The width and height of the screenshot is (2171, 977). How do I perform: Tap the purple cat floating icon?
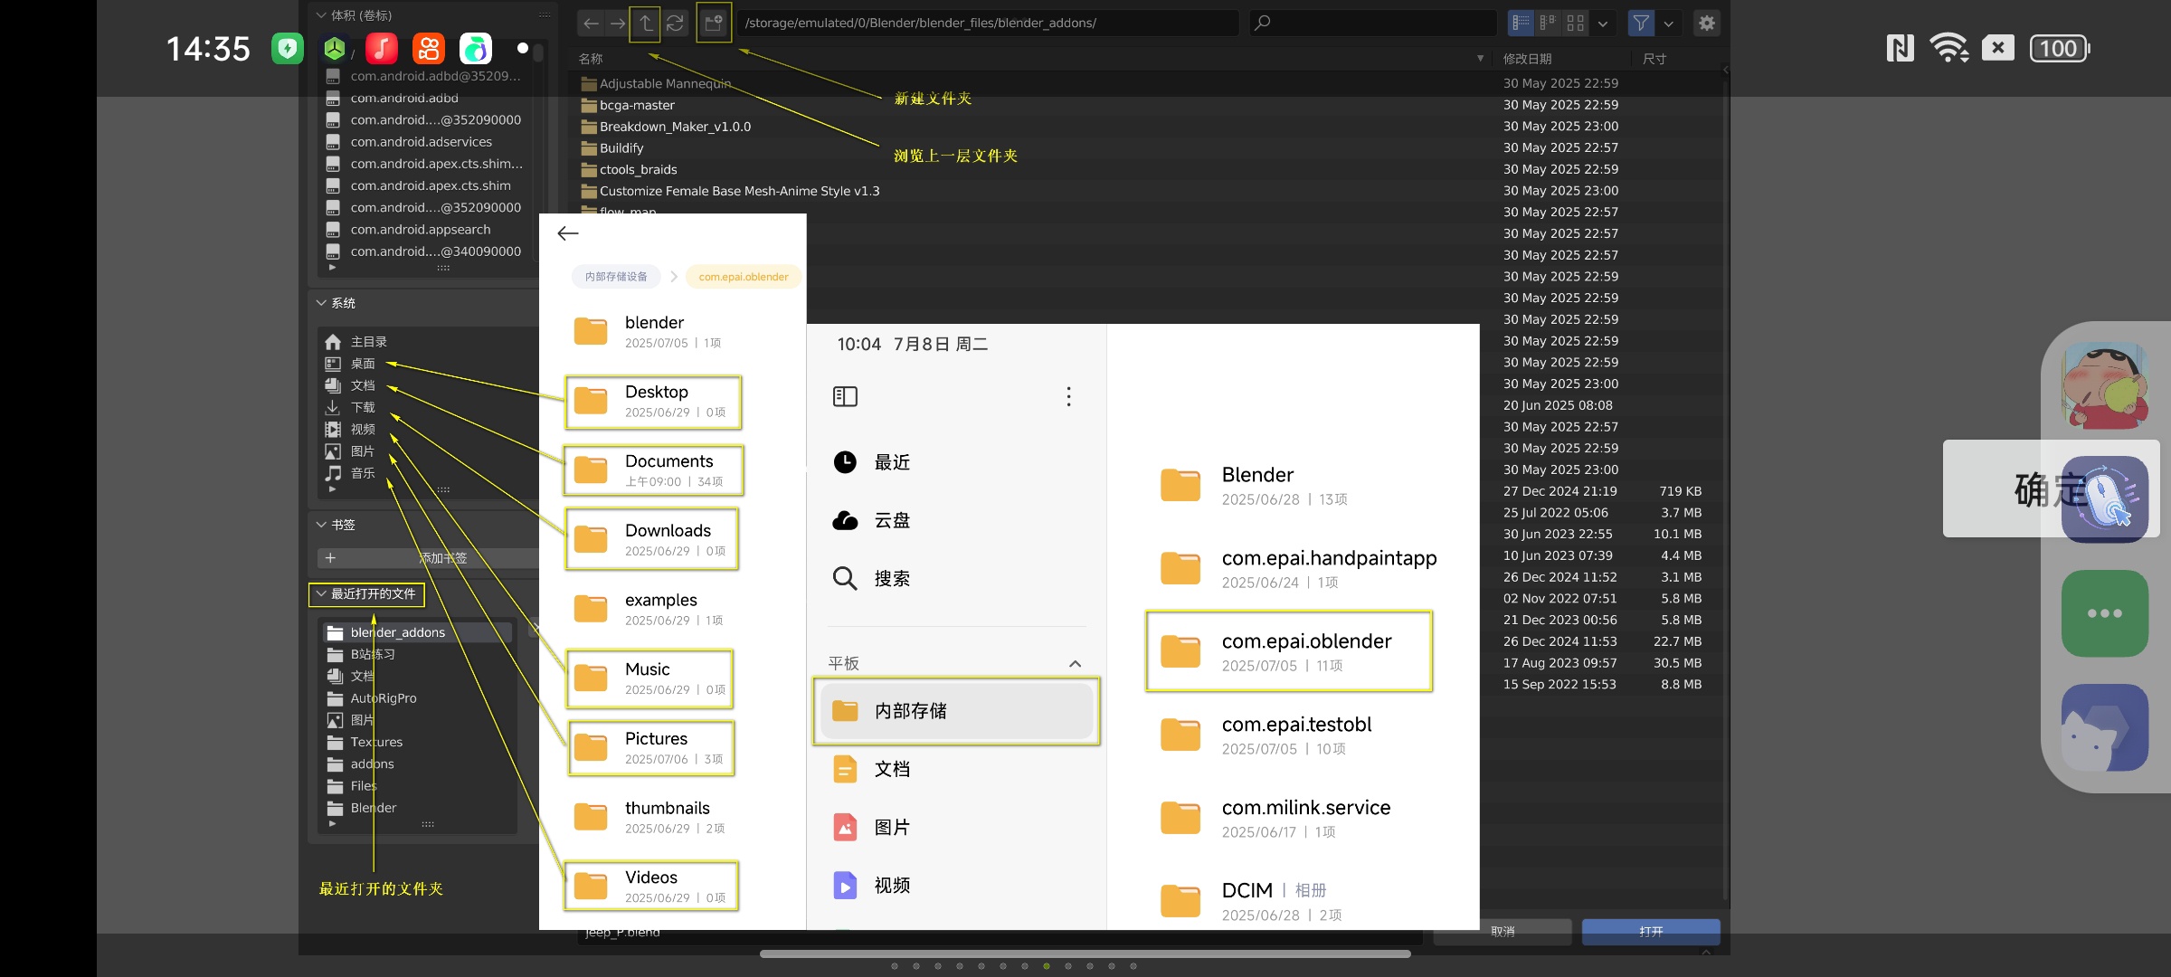(x=2104, y=727)
